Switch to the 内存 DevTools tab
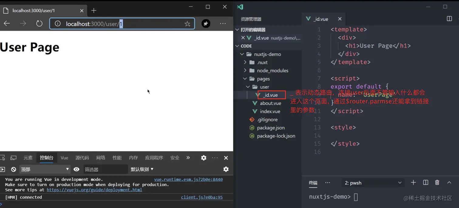 click(133, 158)
